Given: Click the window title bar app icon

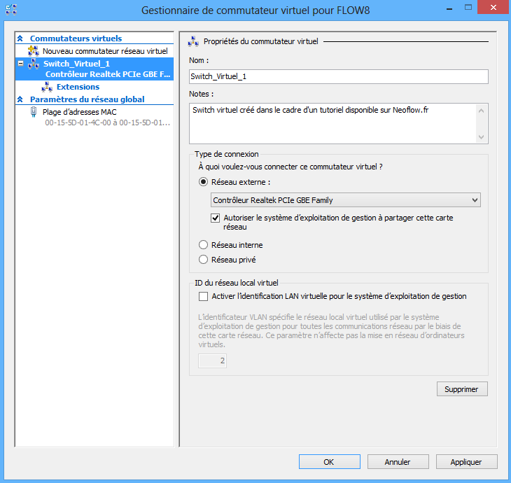Looking at the screenshot, I should point(10,10).
